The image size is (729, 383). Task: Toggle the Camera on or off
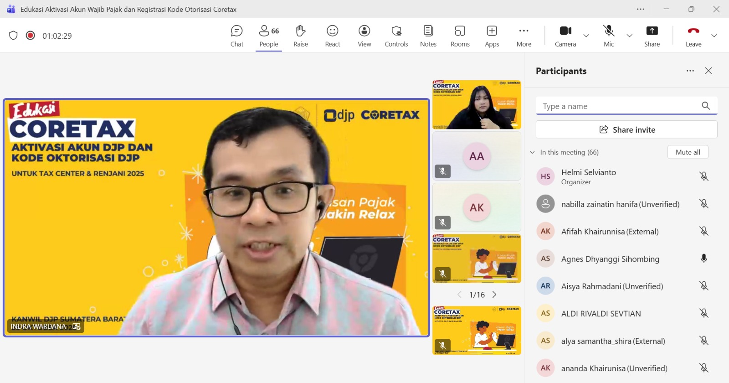(565, 36)
